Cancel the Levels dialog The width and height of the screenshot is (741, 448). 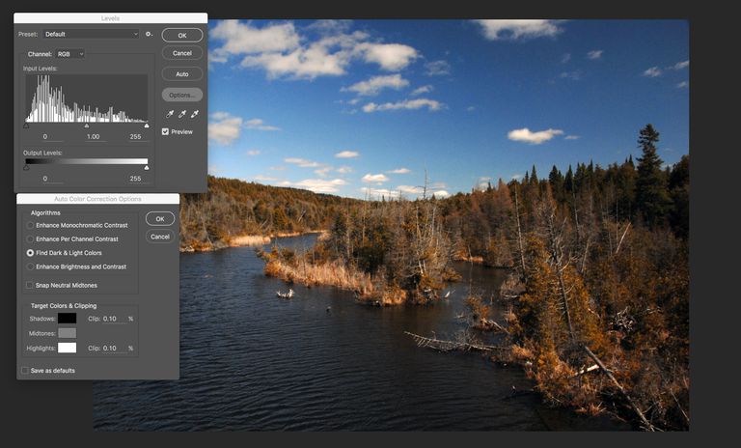pos(182,53)
